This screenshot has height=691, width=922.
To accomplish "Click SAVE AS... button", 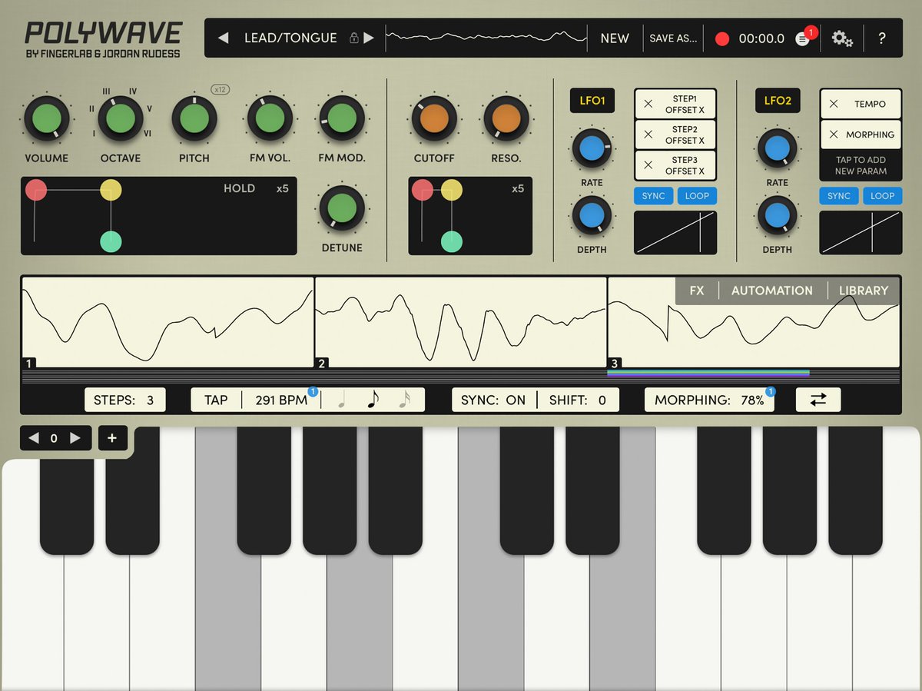I will 673,38.
